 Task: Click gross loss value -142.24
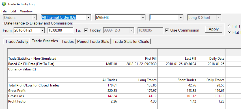[x=98, y=96]
